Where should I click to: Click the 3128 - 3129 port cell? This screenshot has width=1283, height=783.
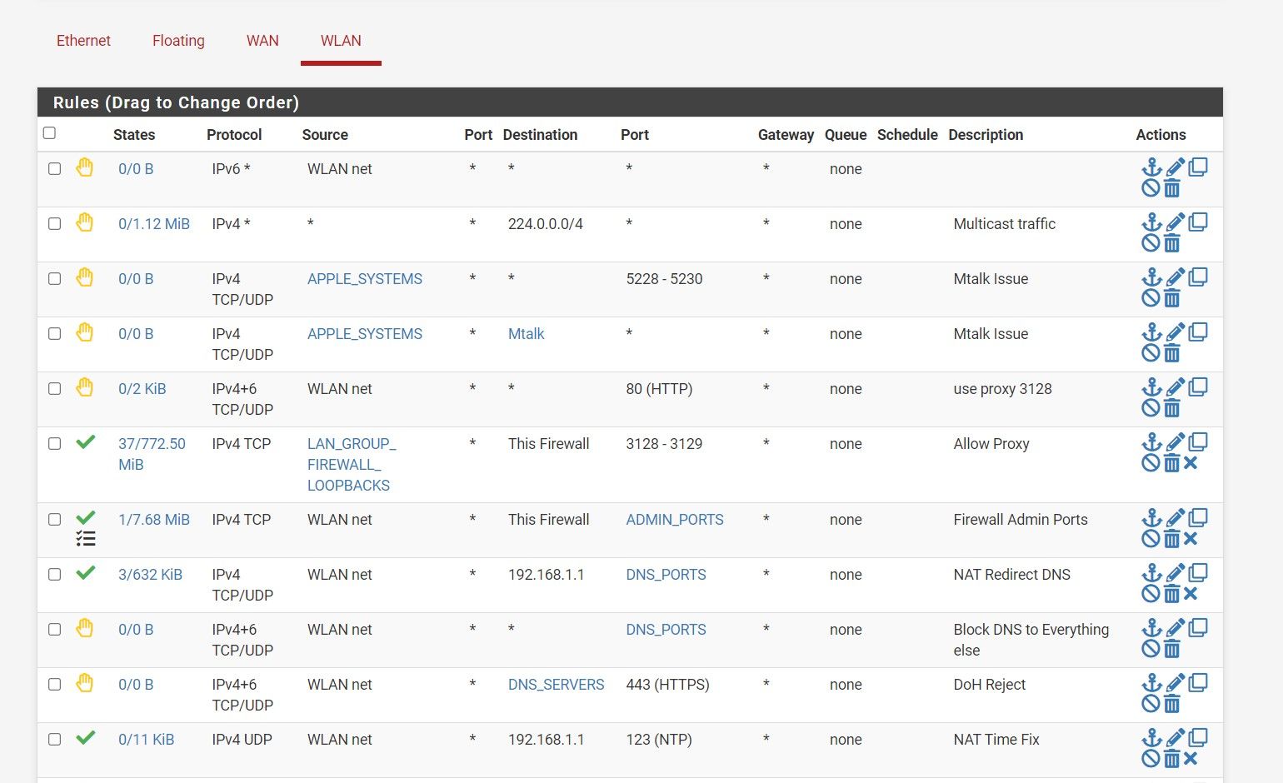pyautogui.click(x=664, y=444)
